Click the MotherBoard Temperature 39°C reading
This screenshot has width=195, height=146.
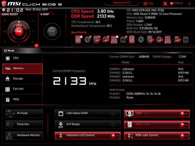(92, 26)
